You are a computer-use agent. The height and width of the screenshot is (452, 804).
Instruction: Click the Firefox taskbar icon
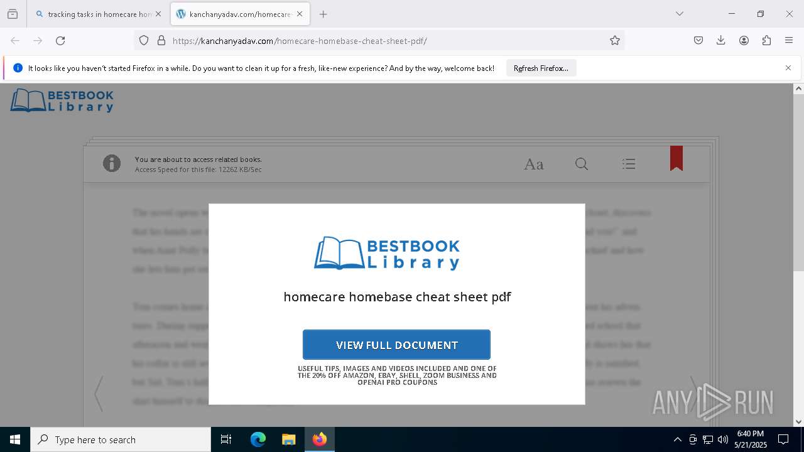click(320, 439)
